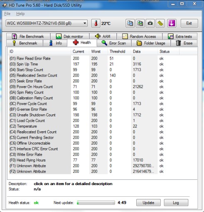The height and width of the screenshot is (212, 204).
Task: Sort by the ID column header
Action: [x=39, y=51]
